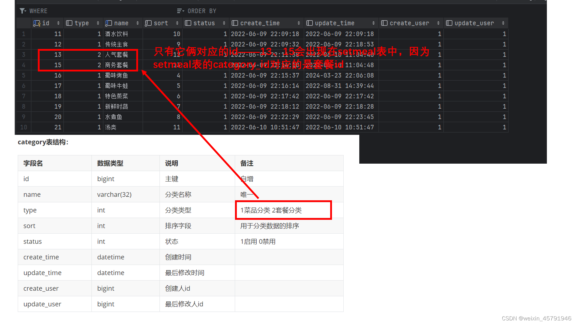Image resolution: width=576 pixels, height=324 pixels.
Task: Toggle sorting arrows on status column
Action: click(x=224, y=23)
